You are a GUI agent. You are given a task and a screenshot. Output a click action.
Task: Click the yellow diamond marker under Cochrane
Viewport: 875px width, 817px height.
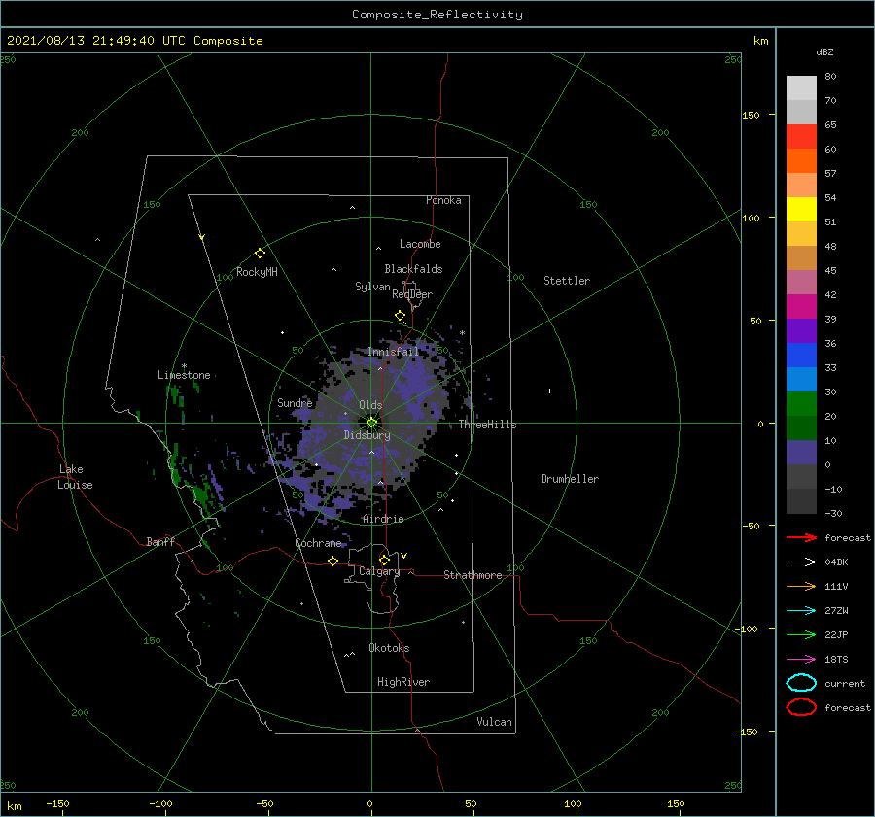[332, 562]
